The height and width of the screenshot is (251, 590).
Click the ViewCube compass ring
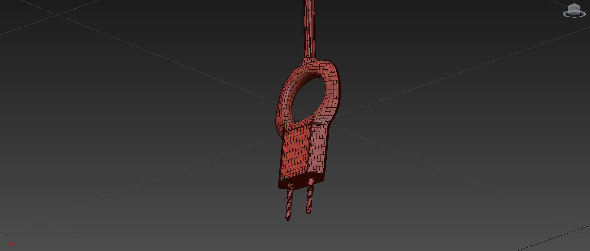(574, 14)
